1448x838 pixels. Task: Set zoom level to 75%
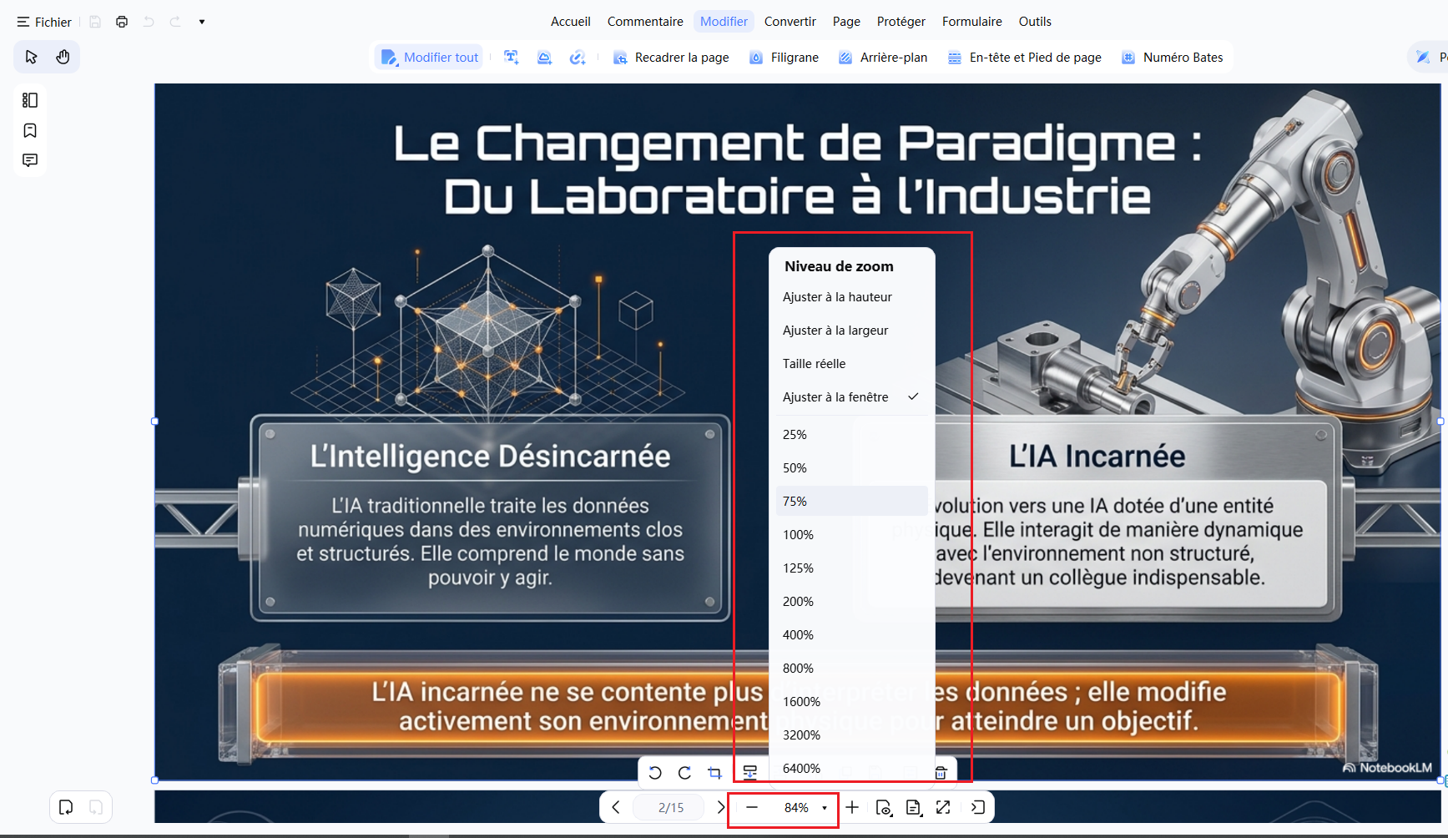851,502
